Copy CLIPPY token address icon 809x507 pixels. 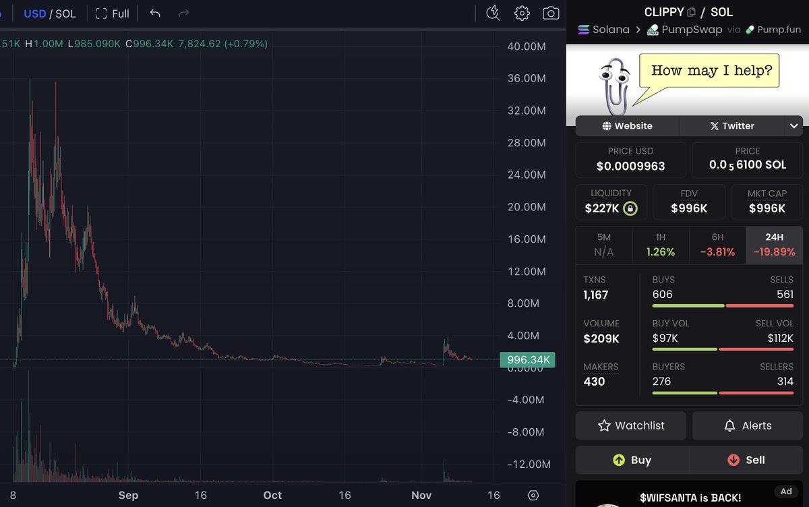(692, 12)
